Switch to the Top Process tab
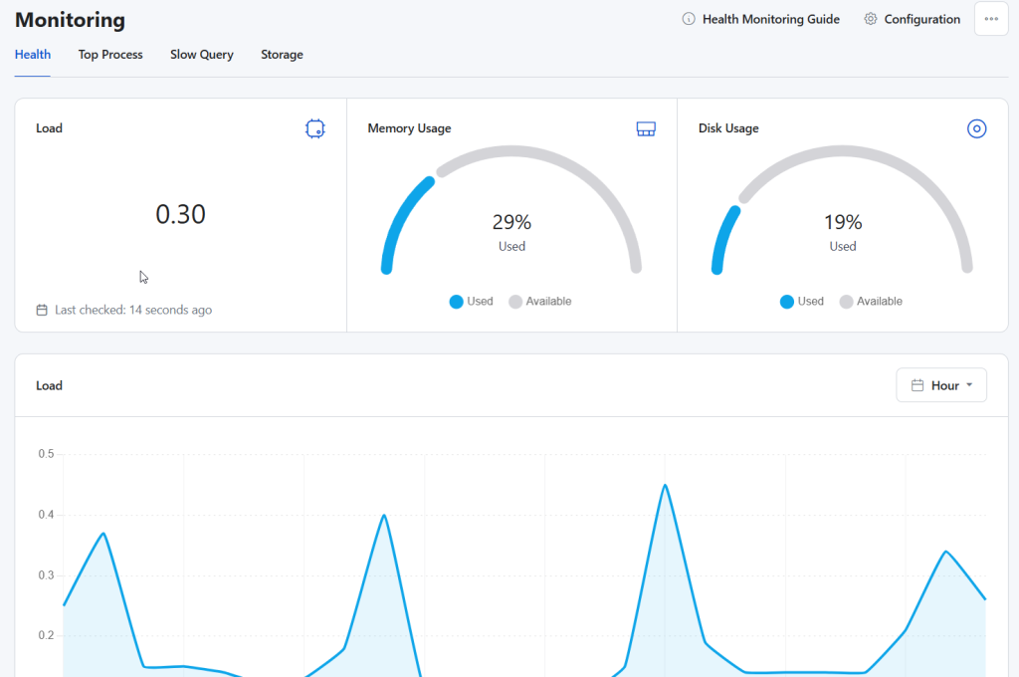Viewport: 1019px width, 677px height. point(110,55)
